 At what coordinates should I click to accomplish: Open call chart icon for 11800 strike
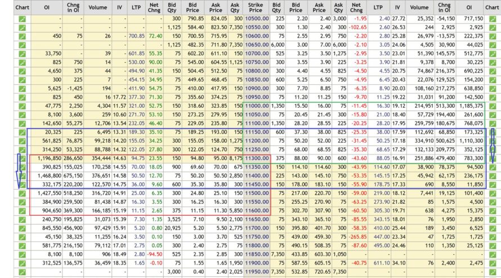22,246
